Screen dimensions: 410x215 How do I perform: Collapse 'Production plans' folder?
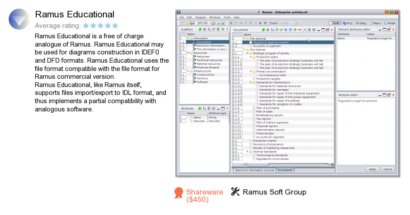250,57
